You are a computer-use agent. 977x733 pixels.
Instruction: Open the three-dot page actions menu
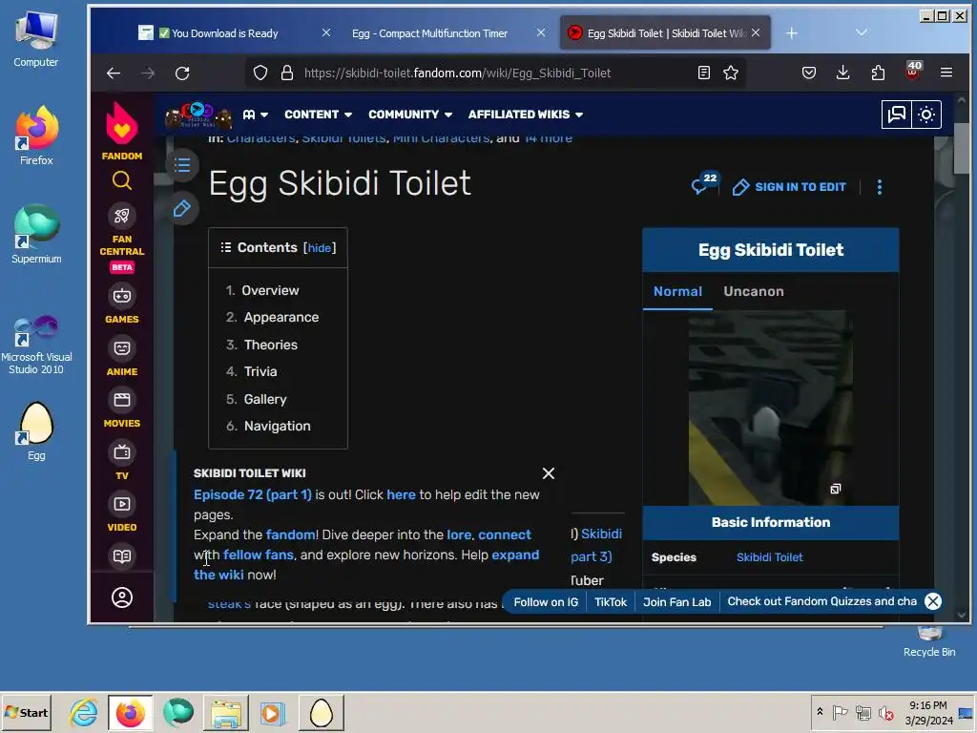[x=880, y=187]
